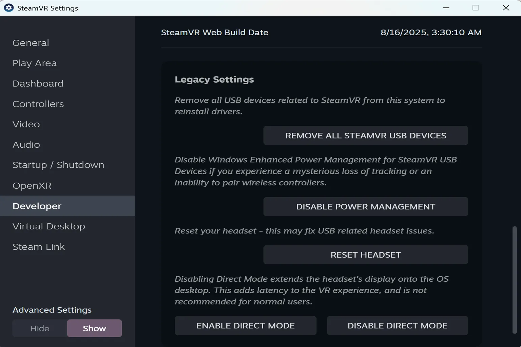
Task: Disable power management for USB devices
Action: tap(366, 206)
